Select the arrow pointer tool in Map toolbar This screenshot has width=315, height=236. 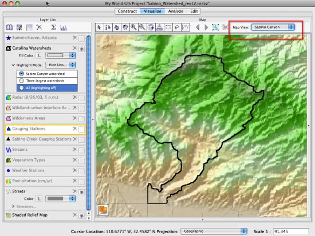coord(99,27)
